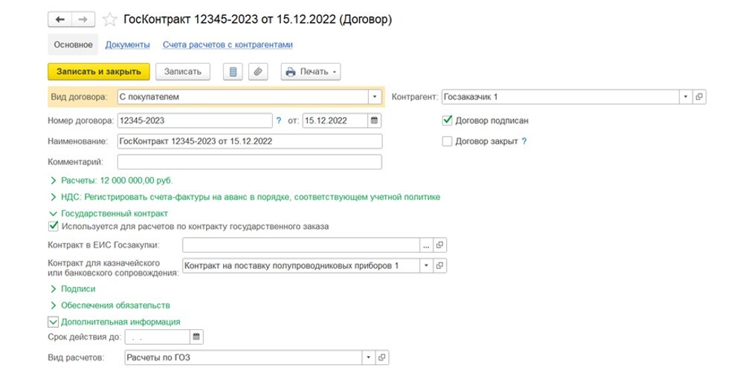Open the Вид расчетов dropdown
739x379 pixels.
pyautogui.click(x=368, y=357)
